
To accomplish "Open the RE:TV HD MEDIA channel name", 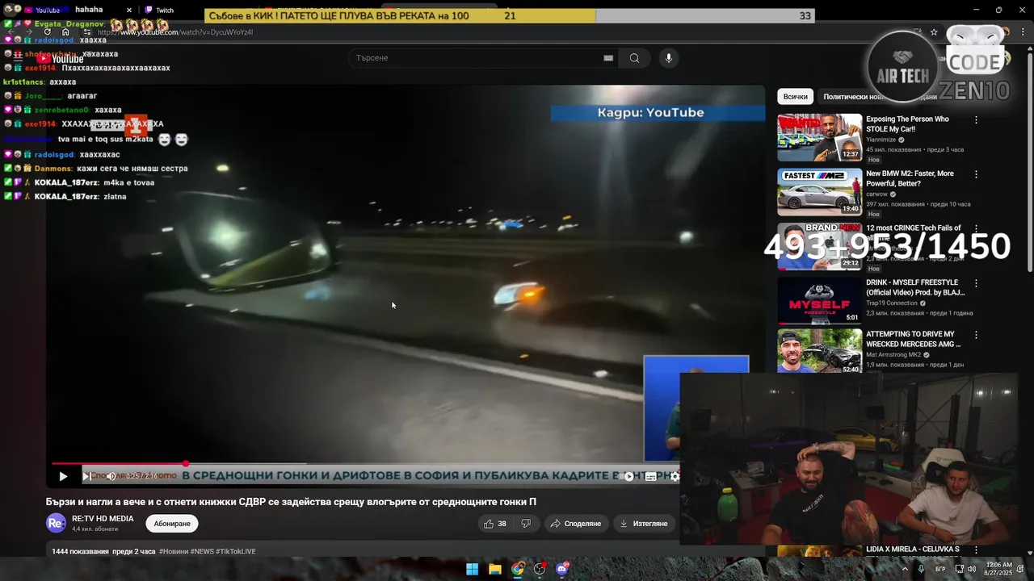I will pyautogui.click(x=103, y=519).
